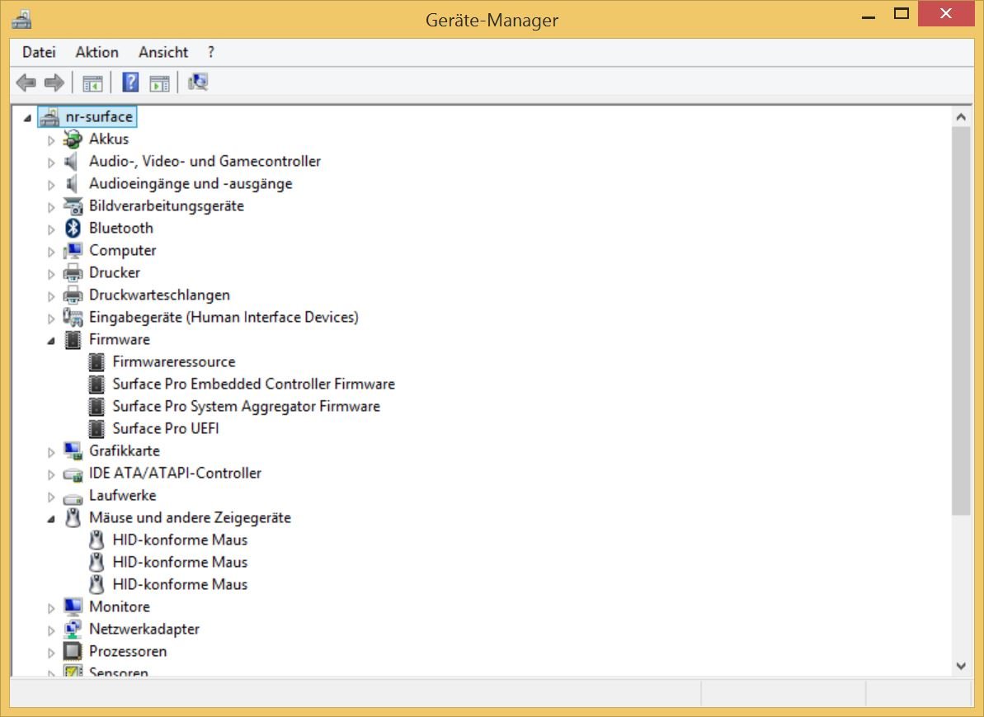Click the speaker icon for Audio-, Video- und Gamecontroller
This screenshot has height=717, width=984.
click(72, 162)
